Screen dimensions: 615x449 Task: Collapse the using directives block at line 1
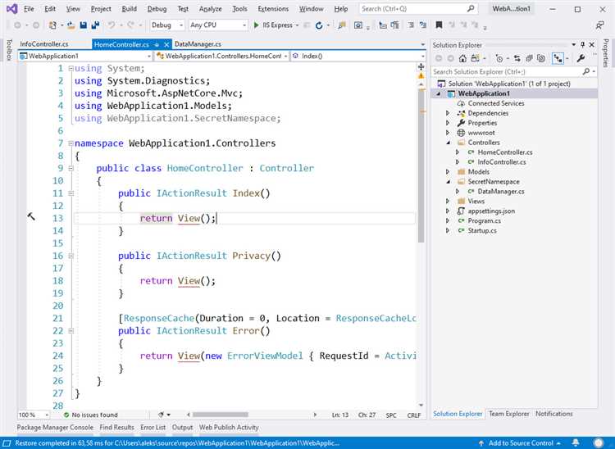[71, 68]
